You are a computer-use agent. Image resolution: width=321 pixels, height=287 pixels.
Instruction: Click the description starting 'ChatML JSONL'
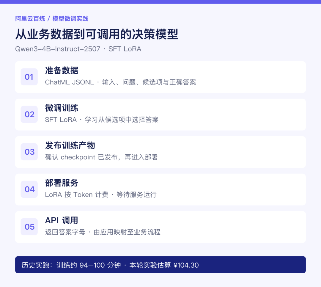coord(120,82)
